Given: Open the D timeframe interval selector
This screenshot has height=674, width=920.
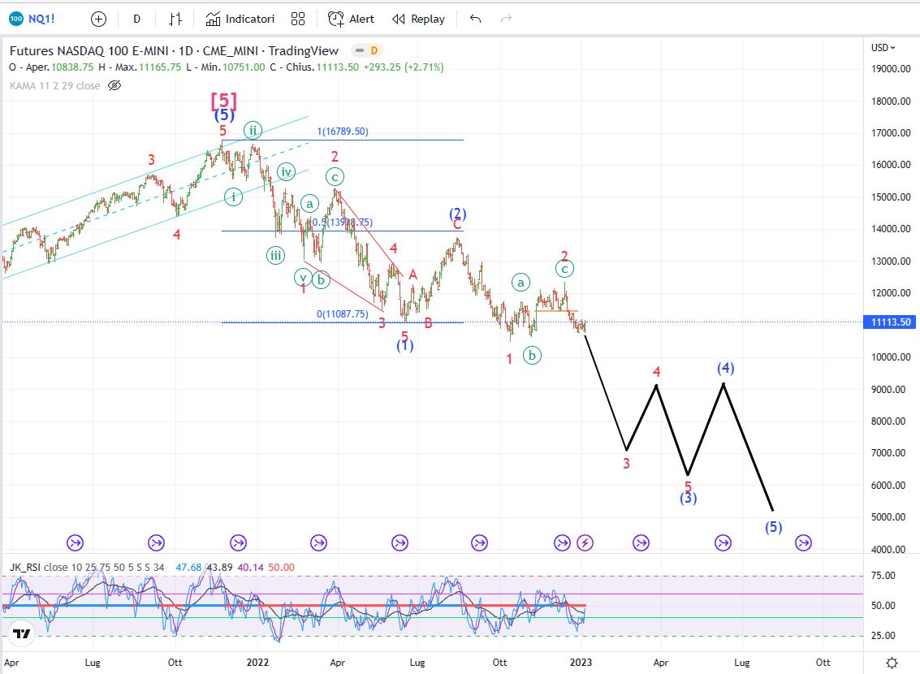Looking at the screenshot, I should tap(136, 19).
